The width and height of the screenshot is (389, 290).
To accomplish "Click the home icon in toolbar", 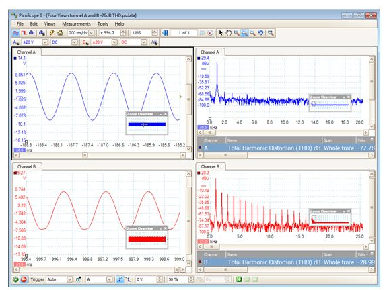I will 60,33.
